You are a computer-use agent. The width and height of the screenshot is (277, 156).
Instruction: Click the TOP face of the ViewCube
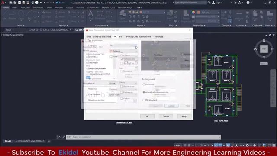pyautogui.click(x=264, y=49)
